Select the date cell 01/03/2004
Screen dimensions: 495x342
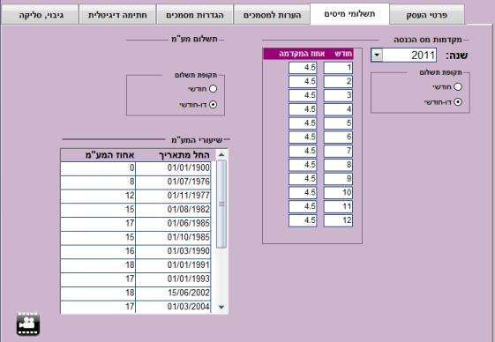[173, 307]
